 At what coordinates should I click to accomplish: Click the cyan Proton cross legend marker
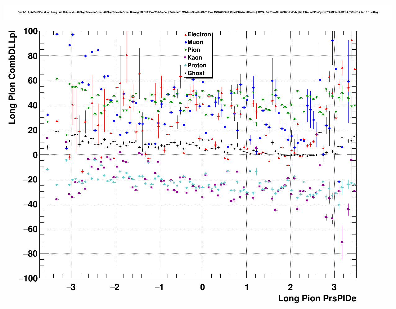[186, 65]
